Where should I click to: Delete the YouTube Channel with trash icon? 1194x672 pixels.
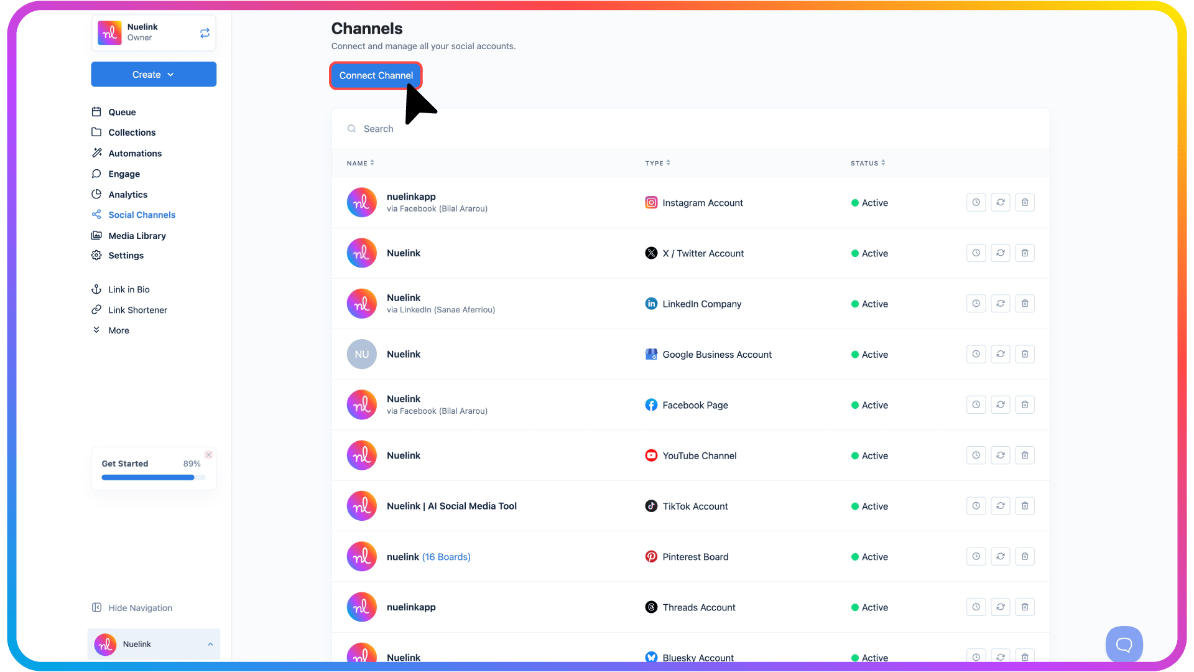click(1024, 455)
